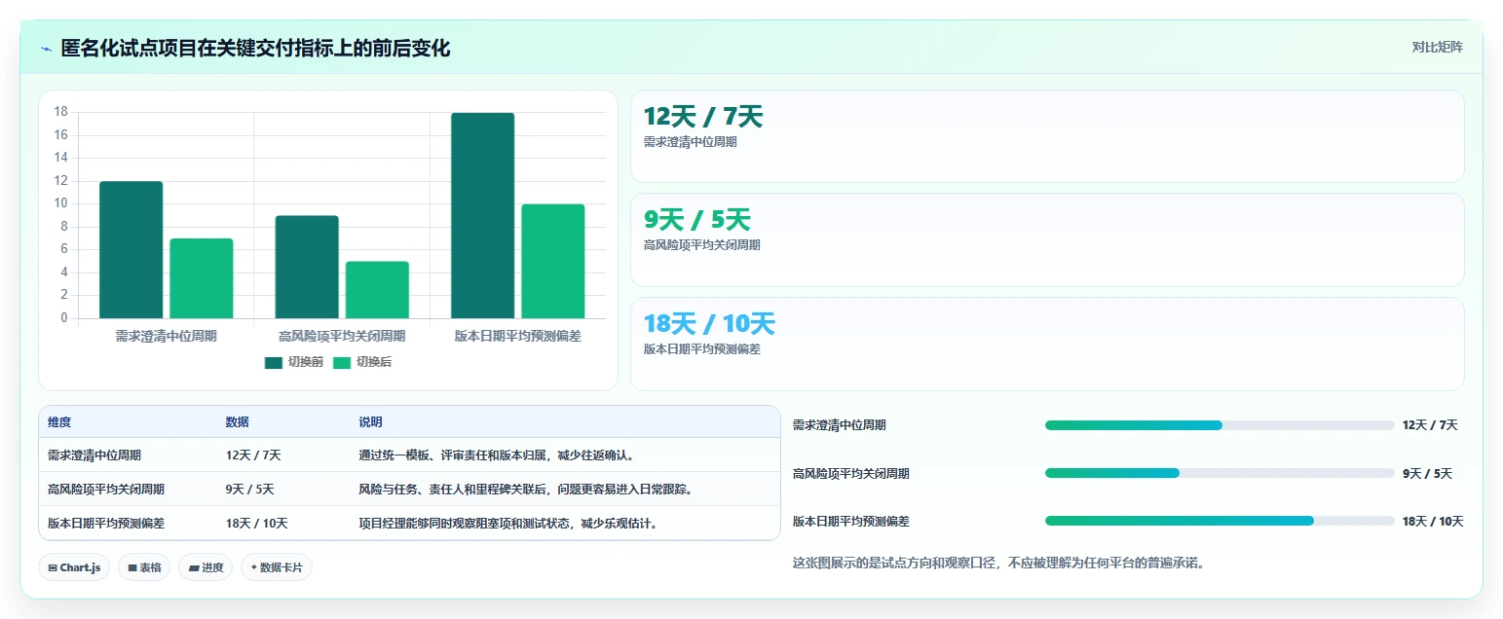Click the progress row label 高风险项平均关闭周期
Viewport: 1503px width, 619px height.
point(851,473)
